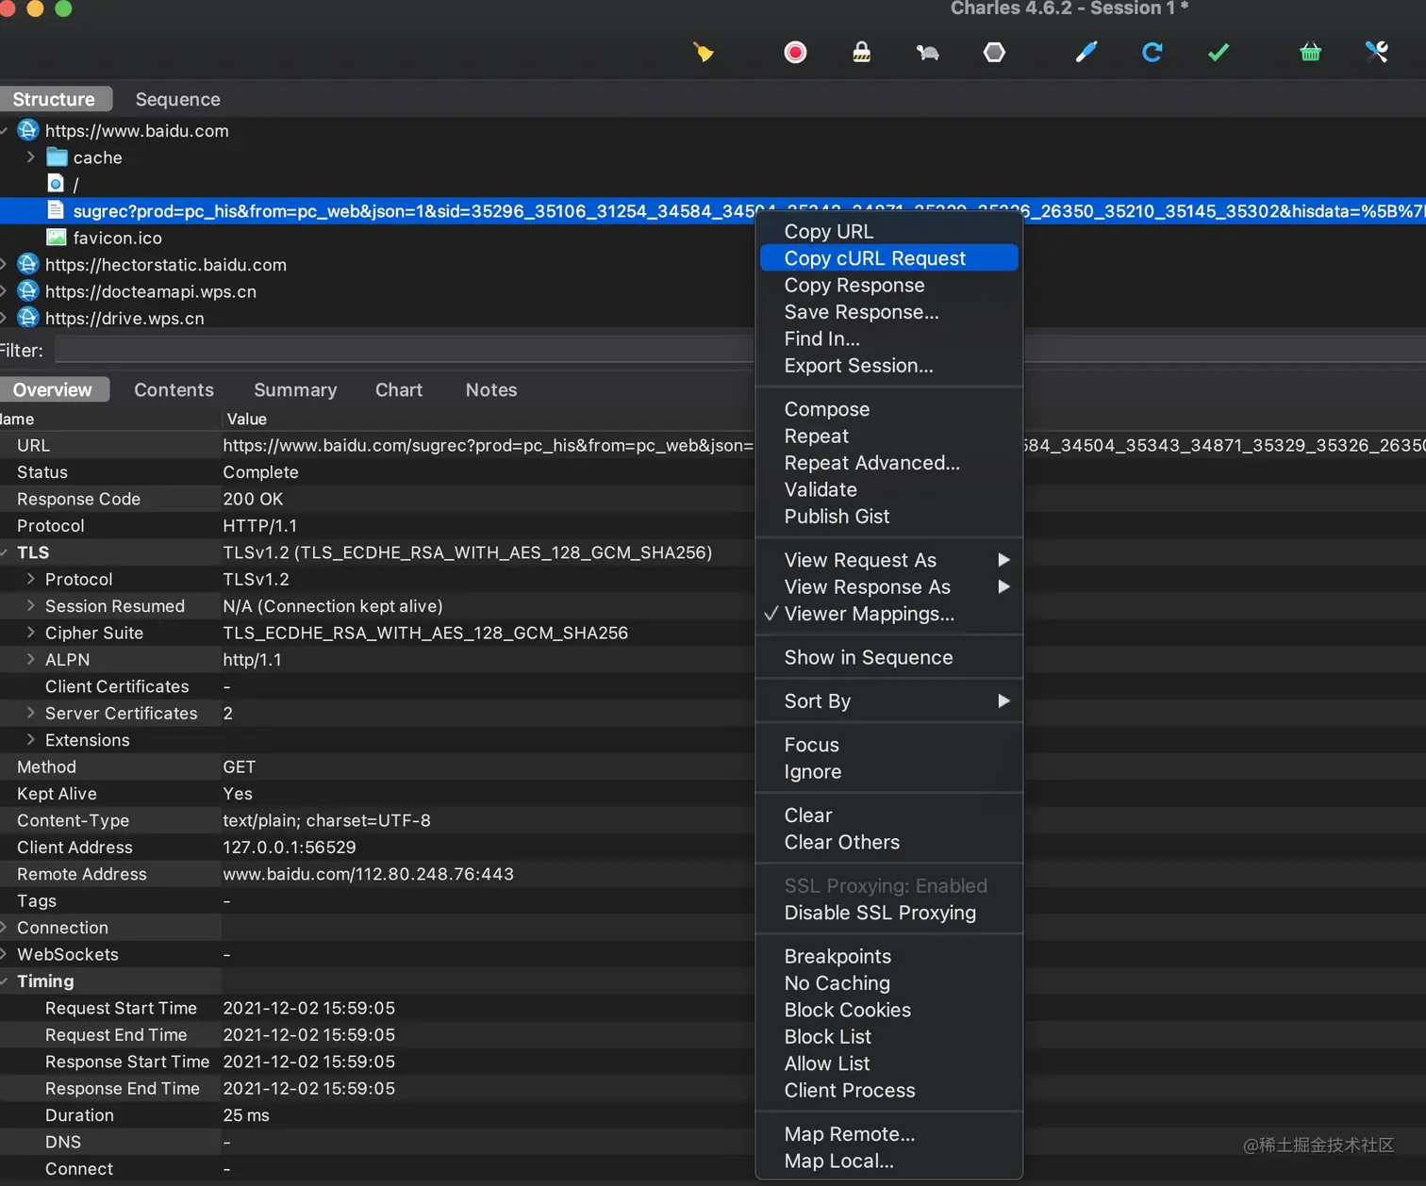
Task: Choose Export Session... menu item
Action: (888, 365)
